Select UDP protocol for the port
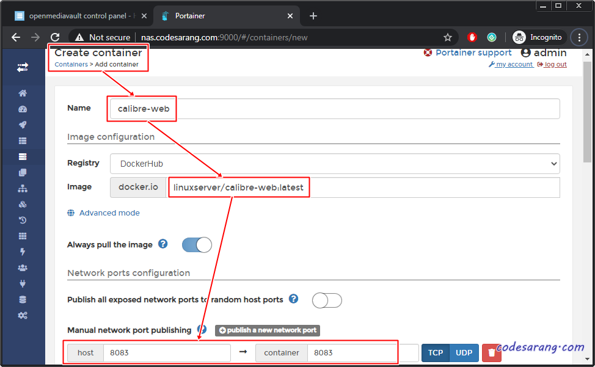 [464, 352]
